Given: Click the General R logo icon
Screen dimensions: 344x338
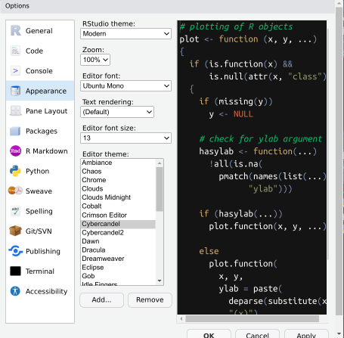Looking at the screenshot, I should [x=15, y=31].
